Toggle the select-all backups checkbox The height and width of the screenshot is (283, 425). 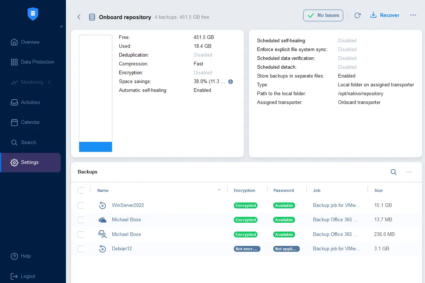81,190
